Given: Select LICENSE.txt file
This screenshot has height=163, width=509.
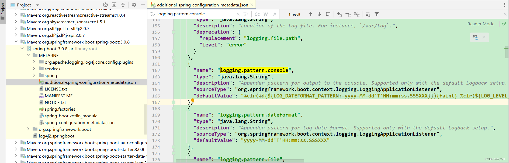Looking at the screenshot, I should [x=56, y=89].
